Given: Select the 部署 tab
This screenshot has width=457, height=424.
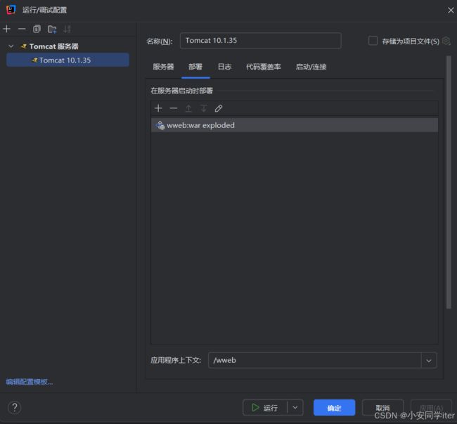Looking at the screenshot, I should point(195,67).
